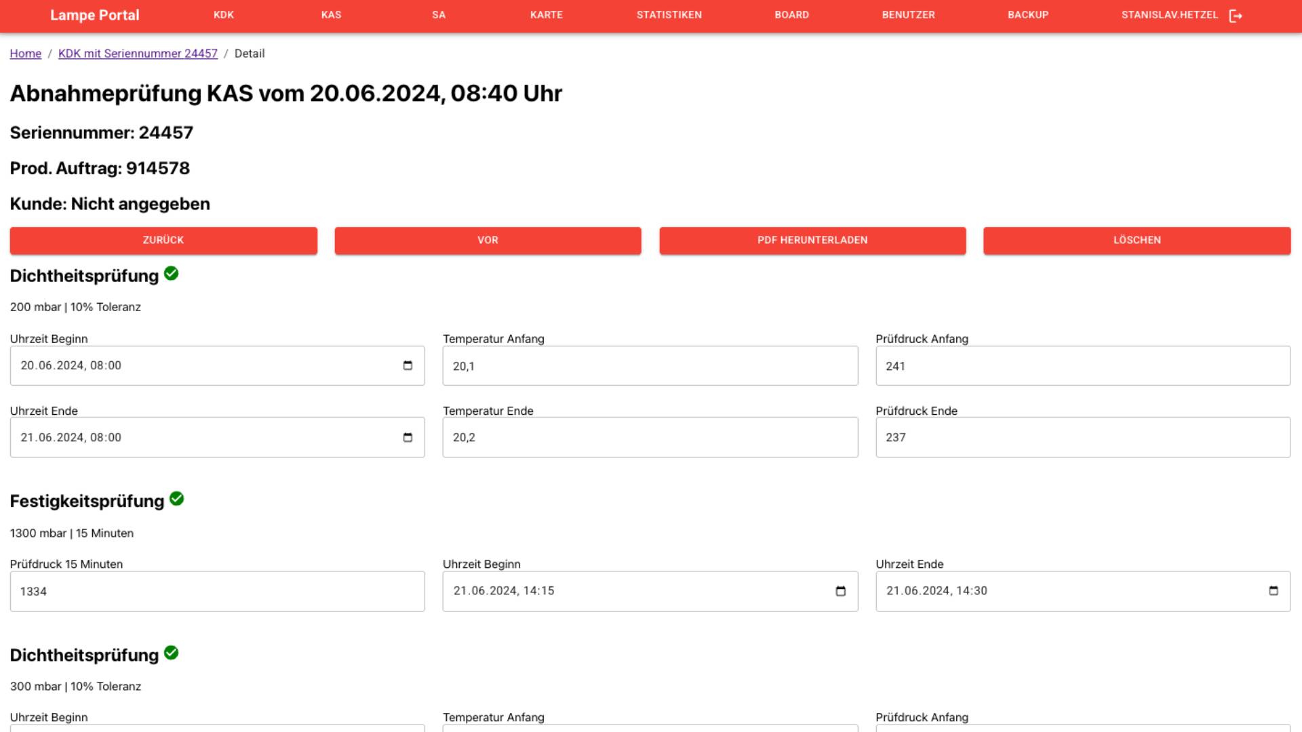The width and height of the screenshot is (1302, 732).
Task: Open the date picker for Uhrzeit Ende 21.06.2024
Action: (x=407, y=437)
